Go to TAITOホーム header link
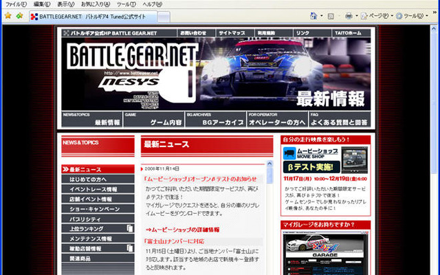This screenshot has height=275, width=440. (x=351, y=33)
